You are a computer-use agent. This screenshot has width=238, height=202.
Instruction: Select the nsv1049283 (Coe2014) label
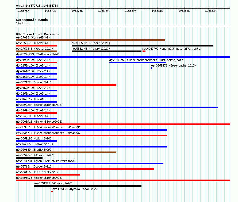[x=32, y=116]
